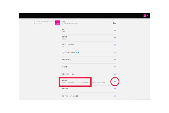Click the blue badge beside このプロフィールを移行
The image size is (169, 113).
(77, 52)
